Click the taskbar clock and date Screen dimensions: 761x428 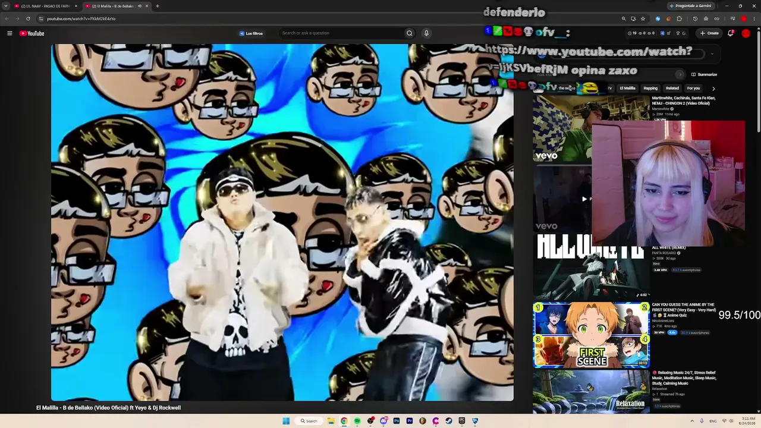[747, 421]
